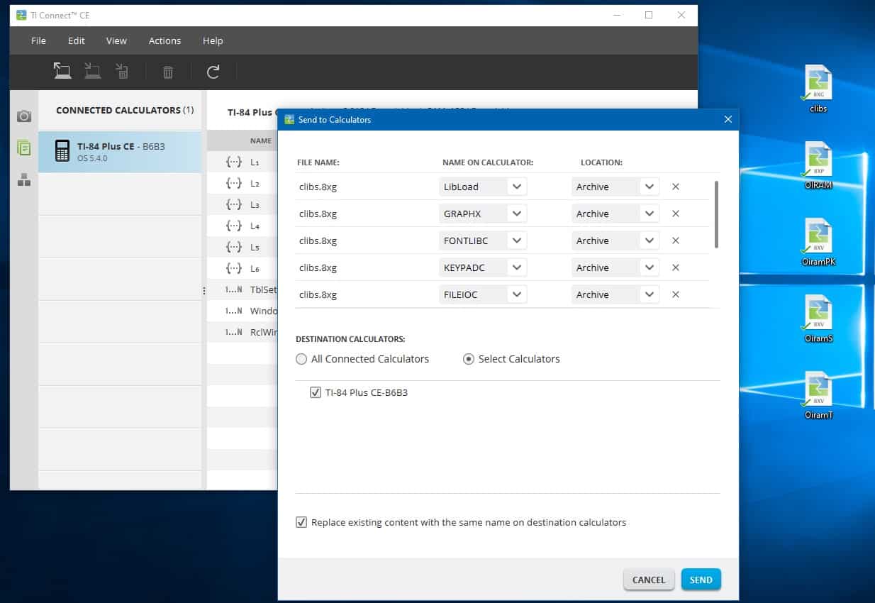Viewport: 875px width, 603px height.
Task: Open the View menu
Action: click(x=116, y=40)
